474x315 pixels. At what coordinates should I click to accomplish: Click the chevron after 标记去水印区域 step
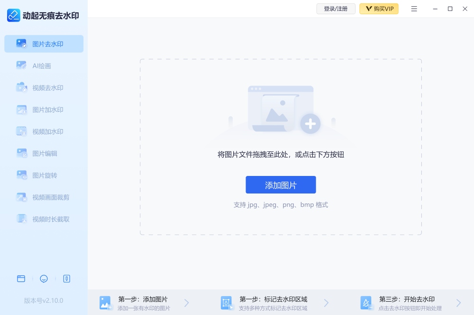click(326, 303)
